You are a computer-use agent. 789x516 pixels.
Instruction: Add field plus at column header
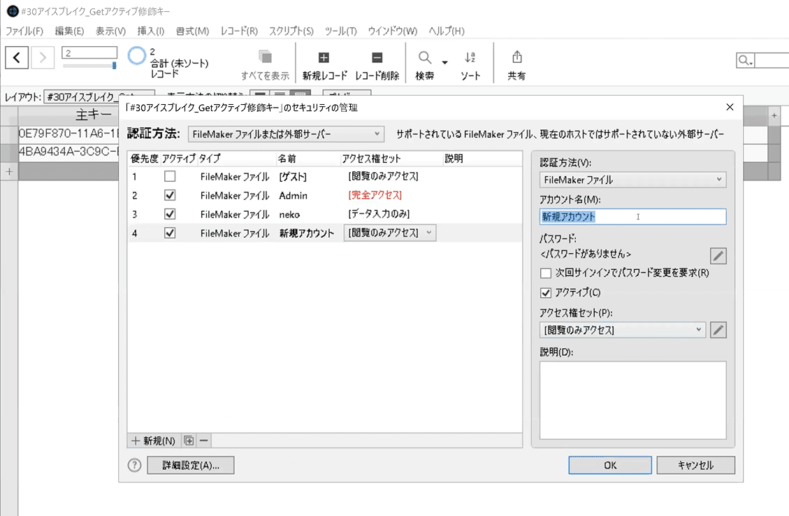tap(774, 116)
